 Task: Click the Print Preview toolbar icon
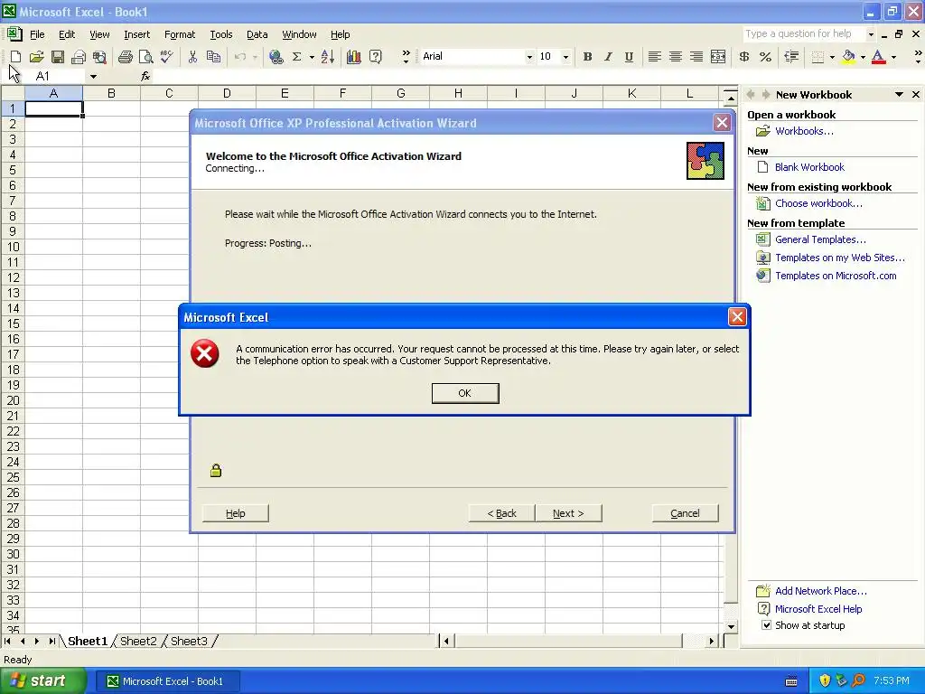pos(145,57)
